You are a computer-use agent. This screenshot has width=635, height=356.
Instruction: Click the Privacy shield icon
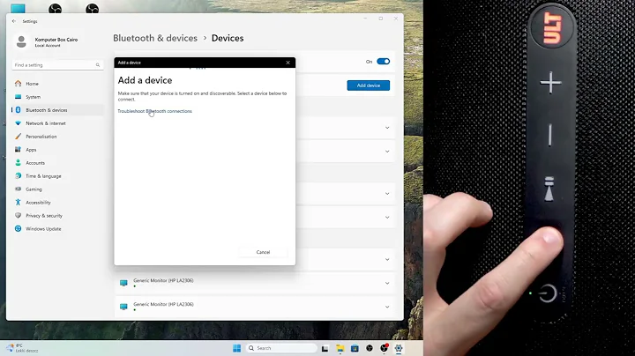[18, 216]
